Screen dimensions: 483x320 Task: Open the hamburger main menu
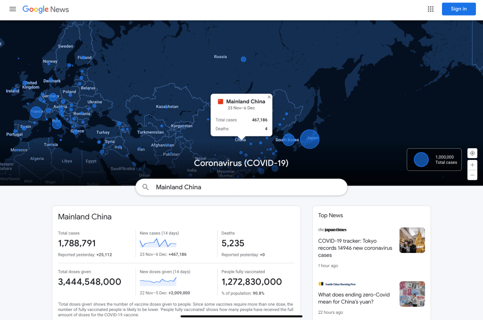pos(13,9)
